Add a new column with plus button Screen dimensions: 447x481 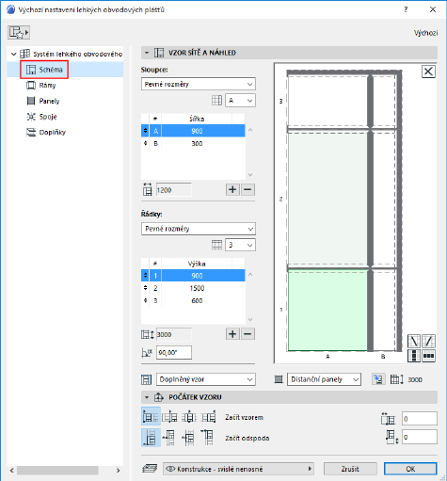click(x=232, y=189)
